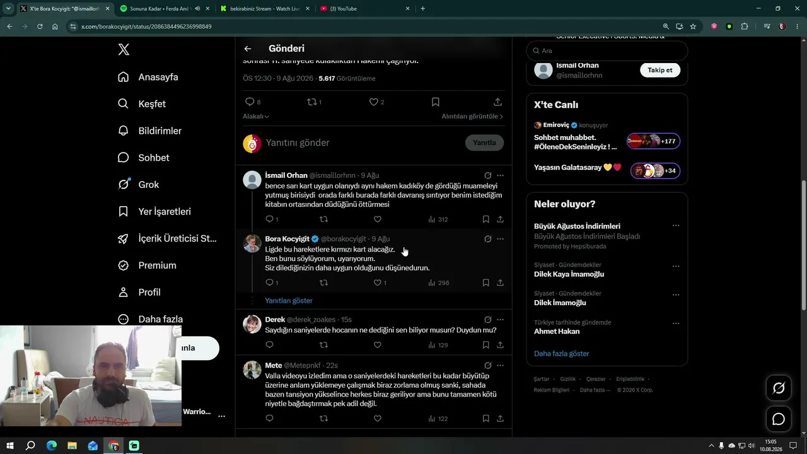Go back using the Gönderi arrow
This screenshot has height=454, width=807.
248,49
